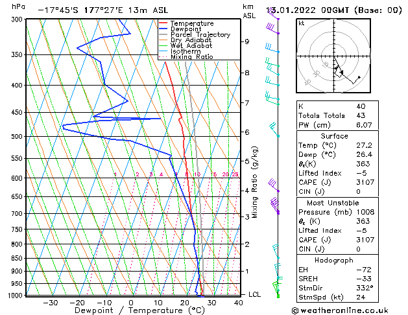Image resolution: width=408 pixels, height=315 pixels.
Task: Click the LCL label on altitude axis
Action: click(254, 294)
